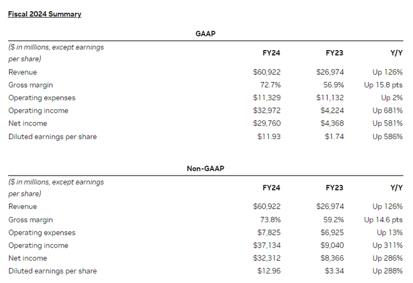Select the Up 15.8 pts margin change
The height and width of the screenshot is (283, 413).
[383, 85]
